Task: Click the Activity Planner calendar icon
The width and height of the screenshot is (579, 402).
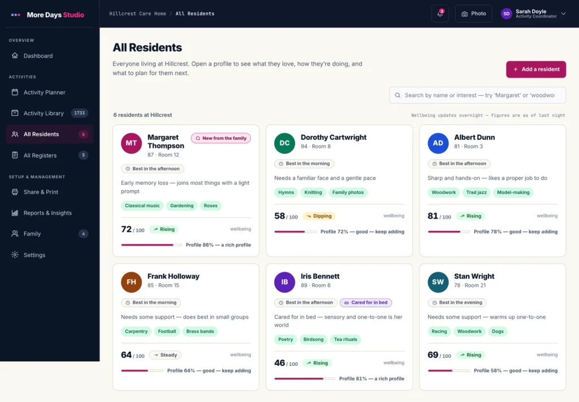Action: pyautogui.click(x=15, y=92)
